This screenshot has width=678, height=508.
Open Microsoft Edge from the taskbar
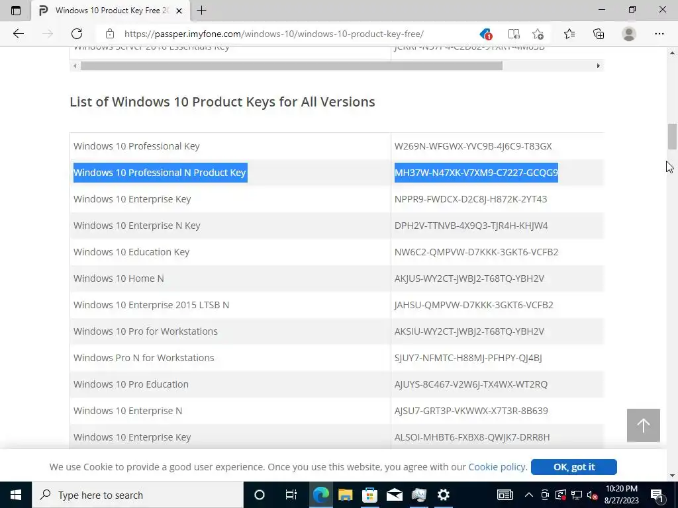point(321,495)
